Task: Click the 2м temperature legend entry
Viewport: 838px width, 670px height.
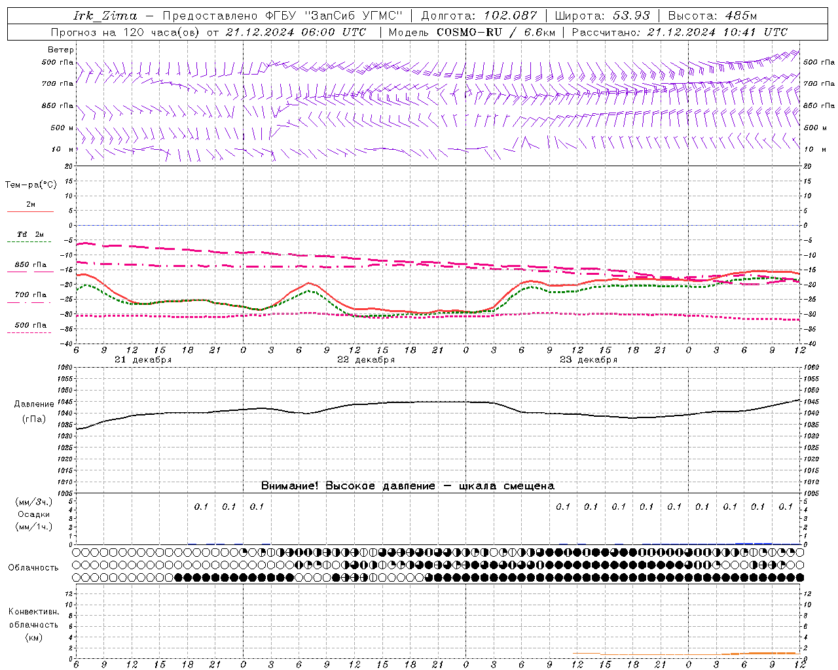Action: coord(31,205)
